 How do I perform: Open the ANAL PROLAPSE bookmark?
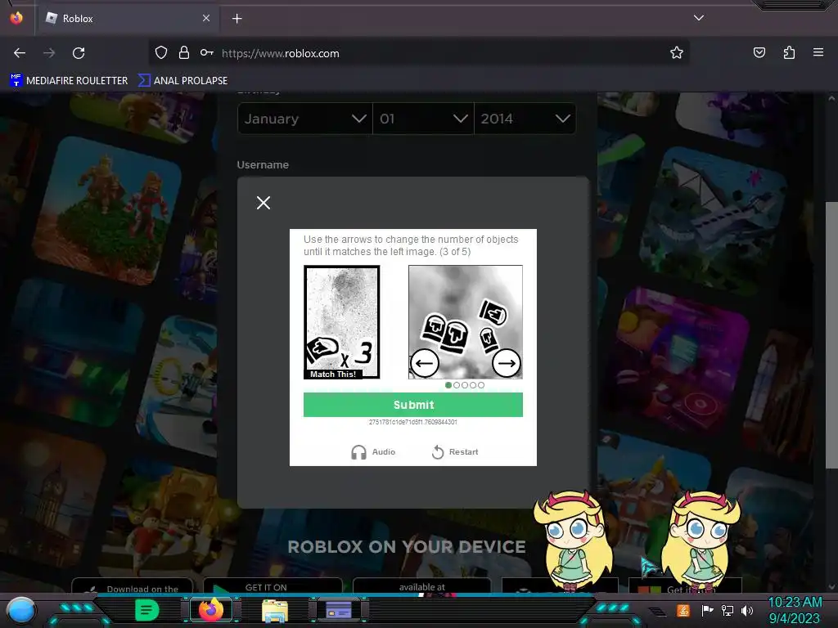point(182,81)
